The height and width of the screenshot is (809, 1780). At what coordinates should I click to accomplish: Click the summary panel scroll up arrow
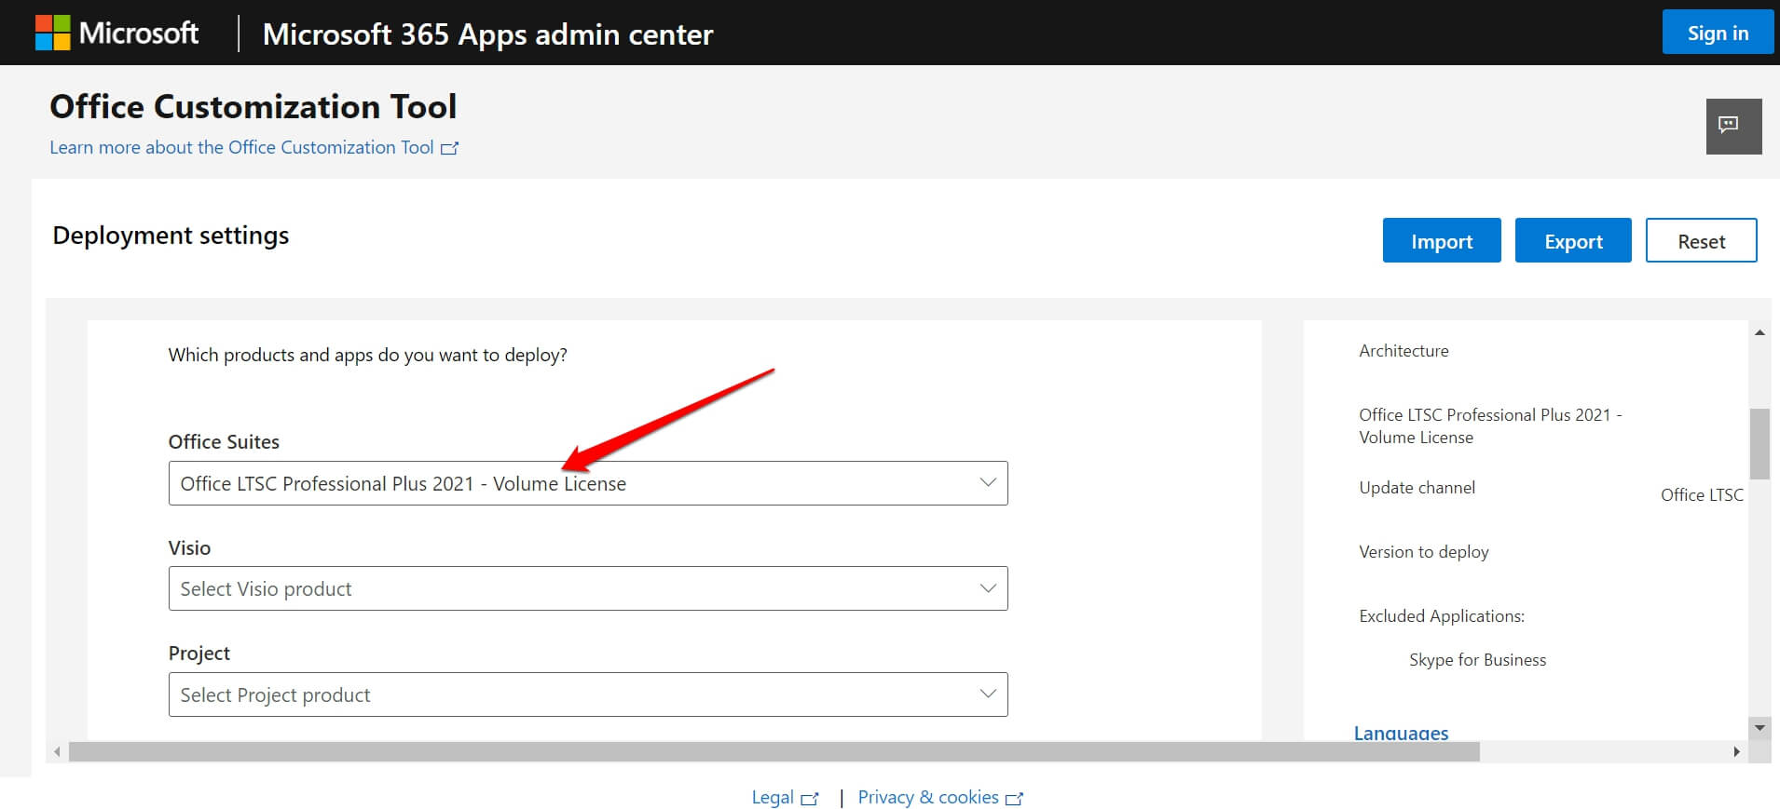(x=1759, y=332)
